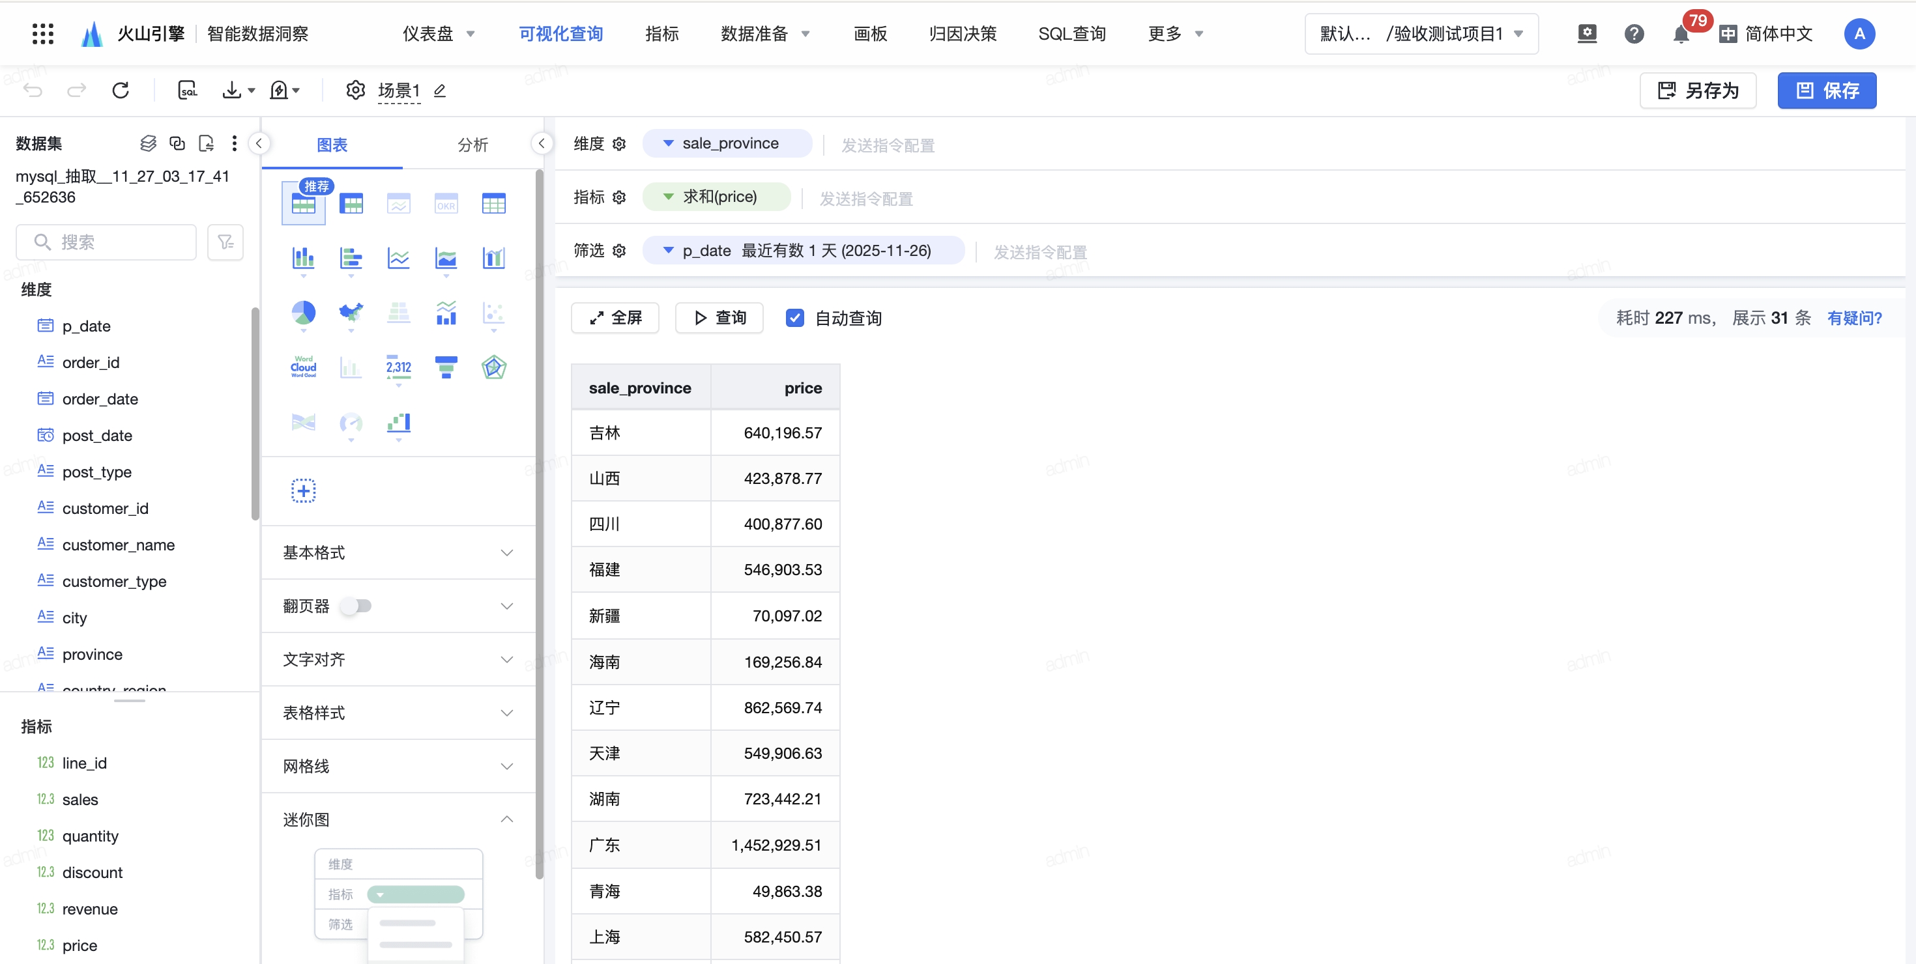Choose the word cloud chart icon

tap(303, 367)
